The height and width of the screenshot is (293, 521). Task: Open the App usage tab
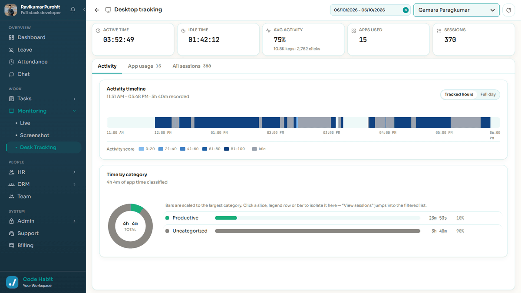click(145, 66)
